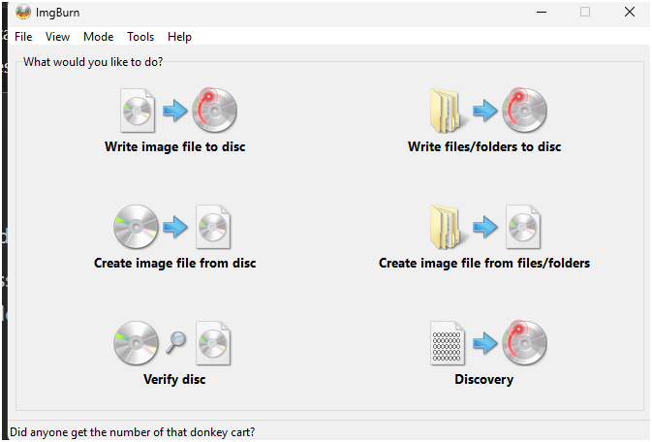Click the Discovery mode icon
The height and width of the screenshot is (442, 652).
point(488,343)
